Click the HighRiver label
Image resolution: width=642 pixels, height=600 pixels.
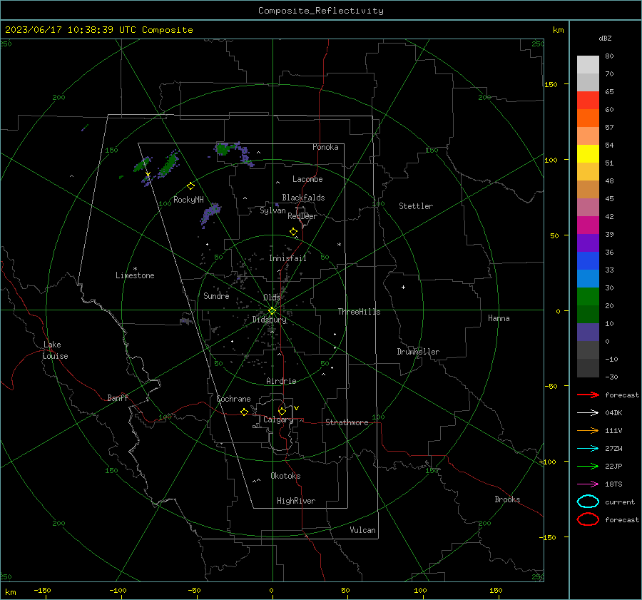click(296, 501)
